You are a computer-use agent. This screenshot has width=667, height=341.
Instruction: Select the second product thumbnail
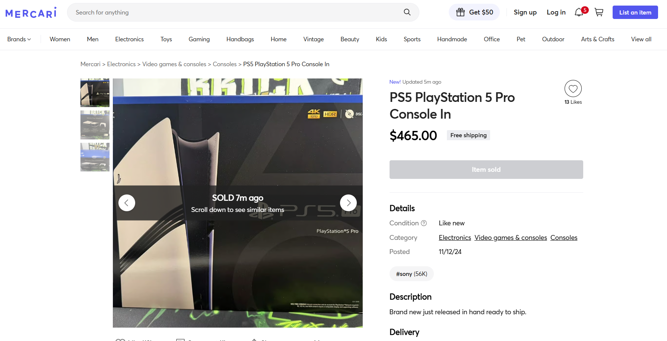pos(95,125)
